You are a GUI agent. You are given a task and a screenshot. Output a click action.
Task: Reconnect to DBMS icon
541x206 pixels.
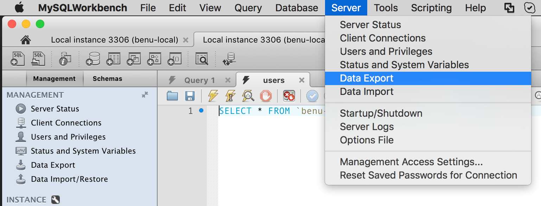(229, 59)
